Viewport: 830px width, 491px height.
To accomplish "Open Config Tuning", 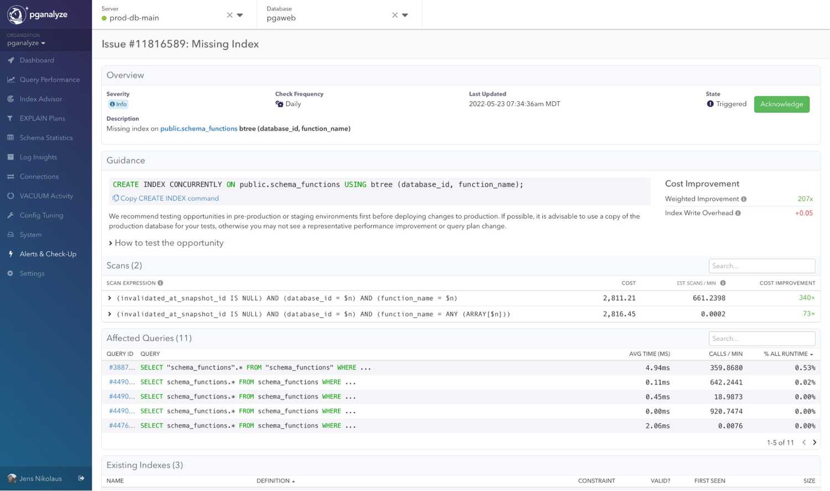I will (x=40, y=215).
